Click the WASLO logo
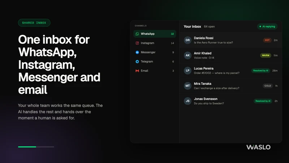Image resolution: width=289 pixels, height=163 pixels. point(258,147)
